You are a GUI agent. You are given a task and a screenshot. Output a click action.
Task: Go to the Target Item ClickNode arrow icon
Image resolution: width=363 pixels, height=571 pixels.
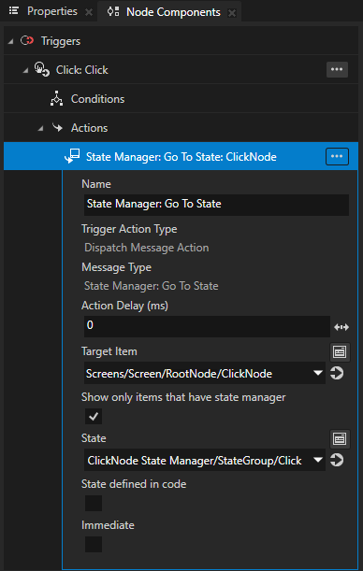point(337,373)
